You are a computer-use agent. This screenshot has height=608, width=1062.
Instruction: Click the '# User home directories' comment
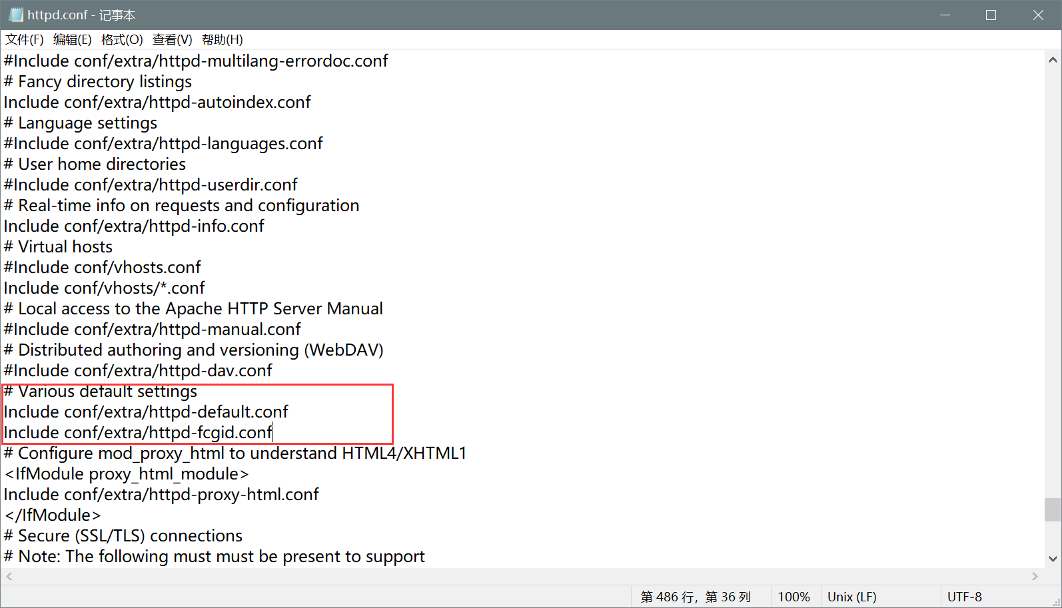(x=95, y=164)
